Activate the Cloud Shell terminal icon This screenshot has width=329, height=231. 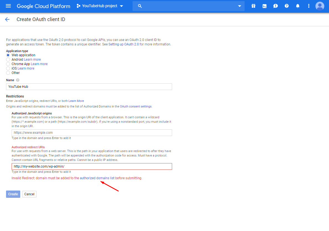[264, 6]
